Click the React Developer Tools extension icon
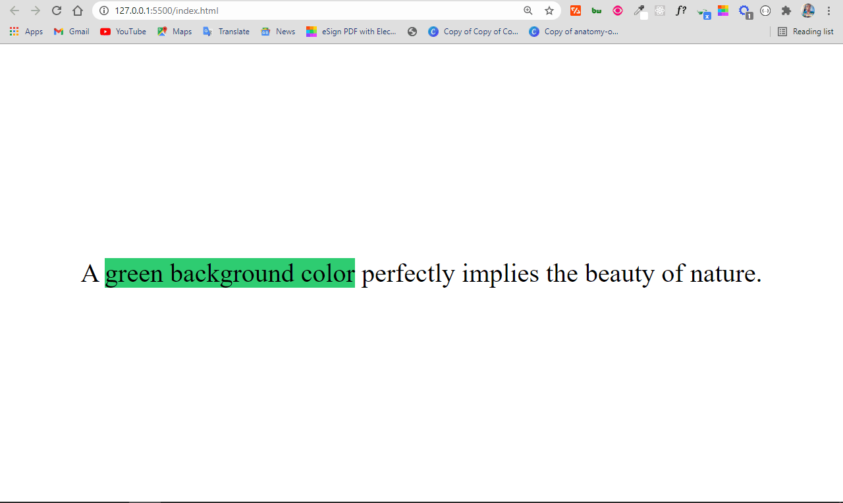 (x=660, y=11)
